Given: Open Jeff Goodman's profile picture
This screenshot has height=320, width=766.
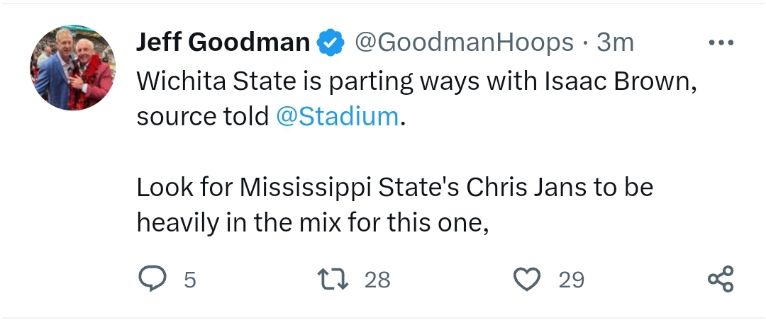Looking at the screenshot, I should click(x=72, y=68).
